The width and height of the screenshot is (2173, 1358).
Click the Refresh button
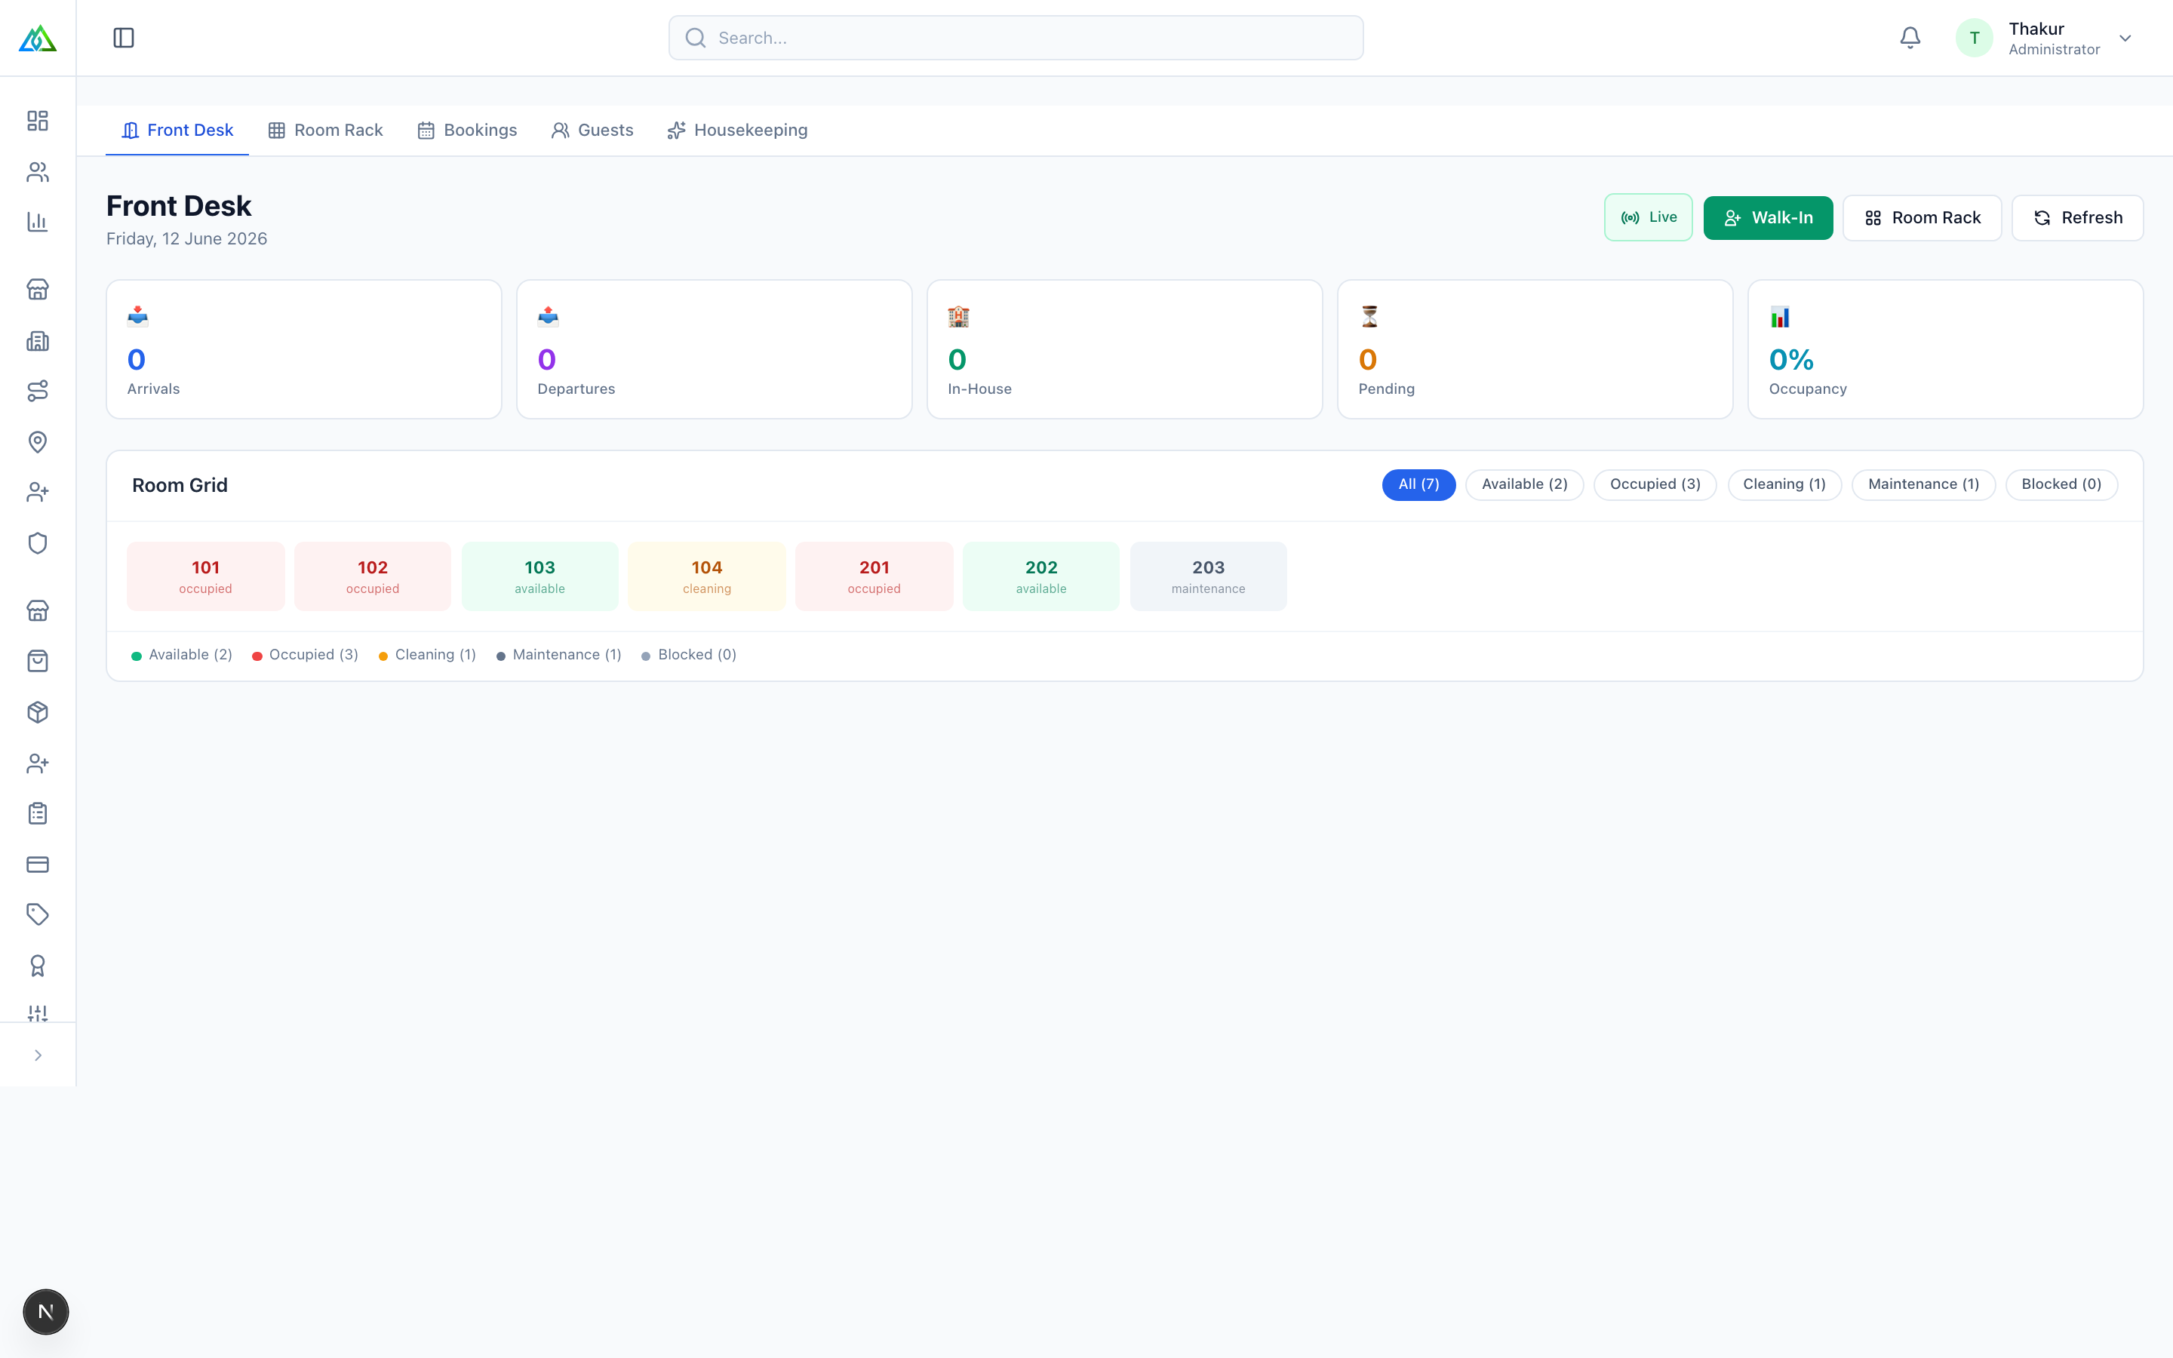point(2077,217)
